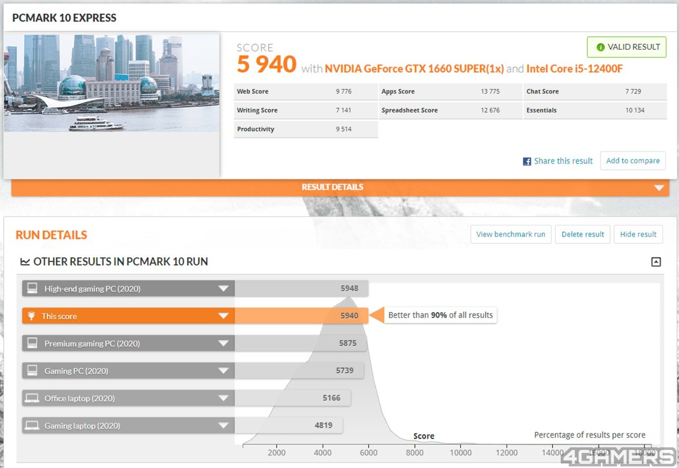This screenshot has width=679, height=468.
Task: Collapse the Other Results section with the caret box
Action: 656,262
